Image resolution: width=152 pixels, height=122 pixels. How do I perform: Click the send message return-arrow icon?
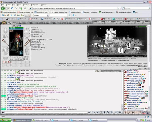[x=89, y=112]
